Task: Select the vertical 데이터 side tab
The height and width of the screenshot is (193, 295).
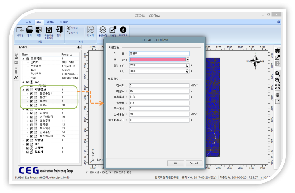Action: coord(16,73)
